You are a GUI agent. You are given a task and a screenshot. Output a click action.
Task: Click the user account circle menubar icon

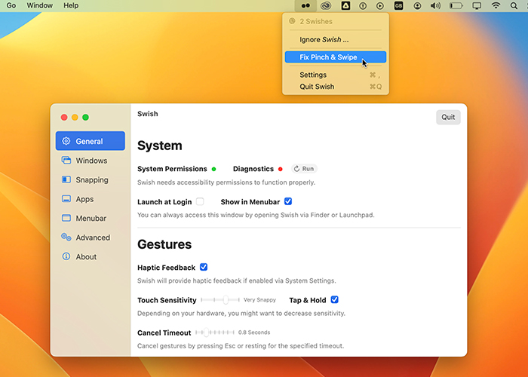point(417,6)
